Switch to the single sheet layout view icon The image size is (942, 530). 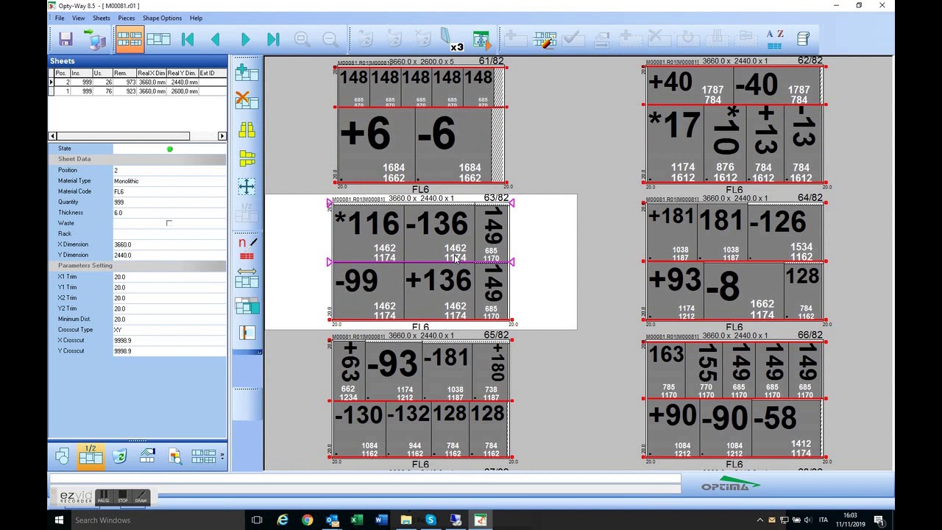pos(158,39)
